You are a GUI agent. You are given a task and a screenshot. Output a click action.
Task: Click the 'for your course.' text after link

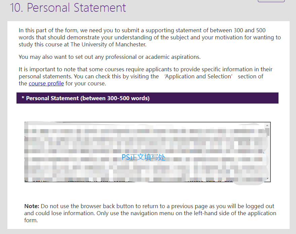pyautogui.click(x=86, y=83)
